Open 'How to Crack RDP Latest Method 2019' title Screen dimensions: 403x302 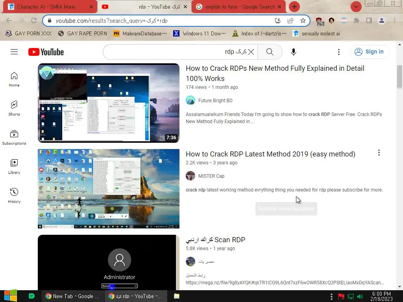tap(270, 154)
